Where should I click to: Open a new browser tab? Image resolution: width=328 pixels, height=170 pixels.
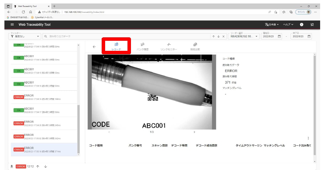click(54, 6)
